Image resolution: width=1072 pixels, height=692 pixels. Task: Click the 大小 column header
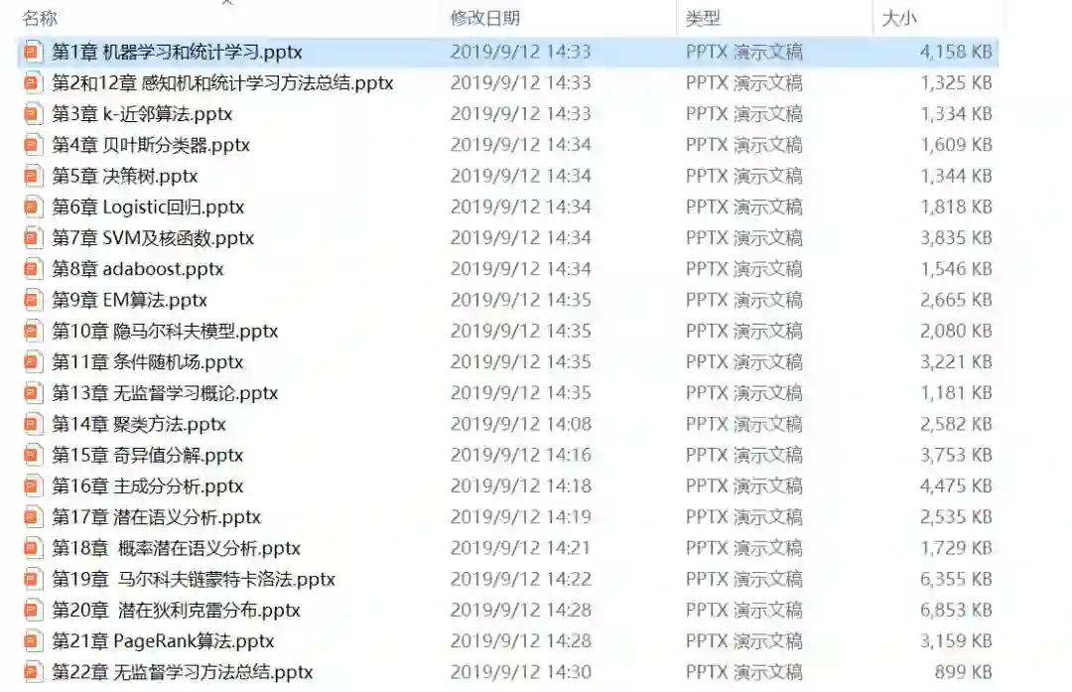(899, 19)
